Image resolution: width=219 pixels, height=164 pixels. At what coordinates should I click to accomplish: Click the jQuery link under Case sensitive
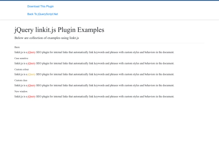point(32,63)
